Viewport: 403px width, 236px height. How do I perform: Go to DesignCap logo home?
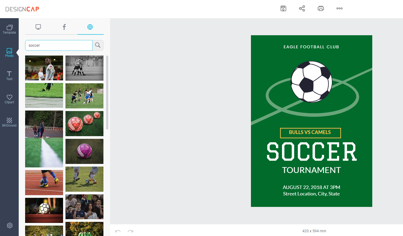pyautogui.click(x=22, y=9)
